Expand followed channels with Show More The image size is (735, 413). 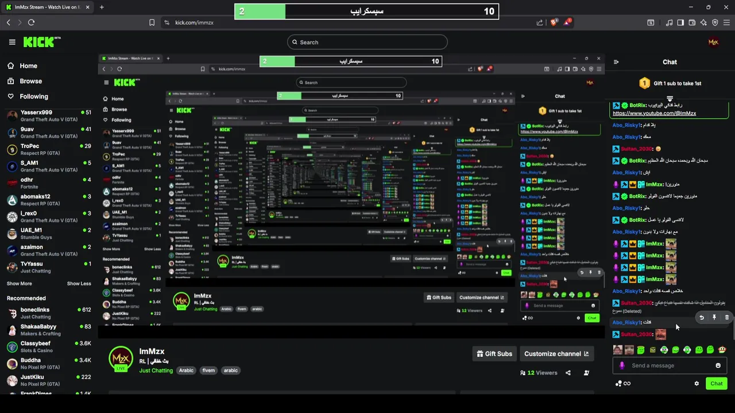(20, 283)
